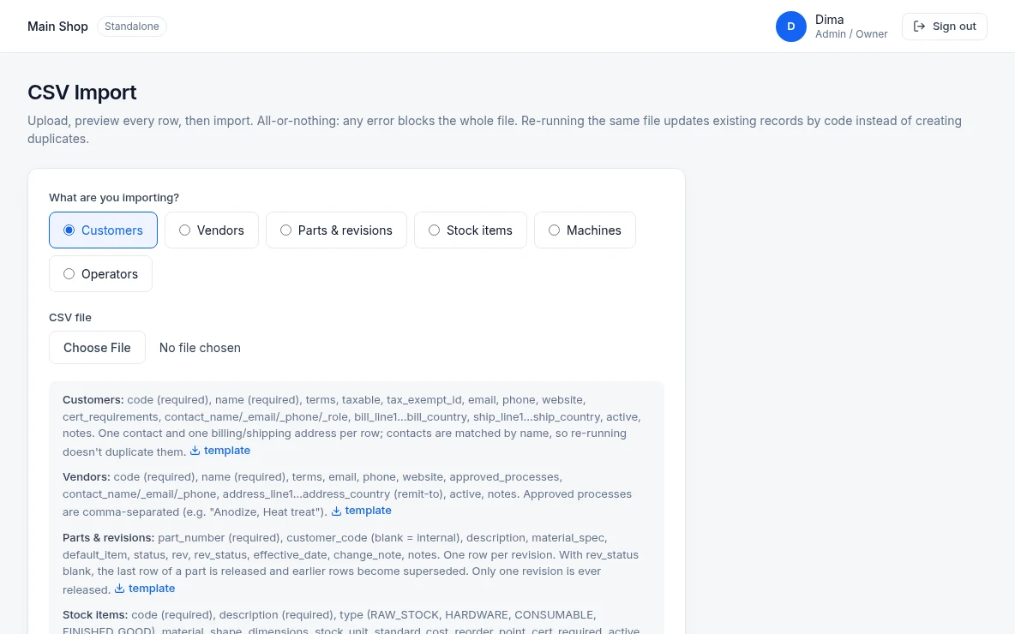1015x634 pixels.
Task: Click the "Admin / Owner" role text
Action: point(851,34)
